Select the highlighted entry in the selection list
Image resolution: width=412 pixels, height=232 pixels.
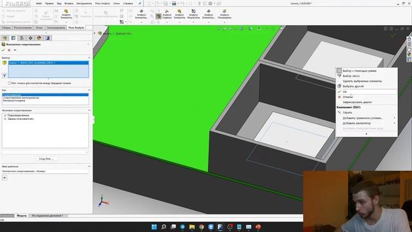pos(49,63)
